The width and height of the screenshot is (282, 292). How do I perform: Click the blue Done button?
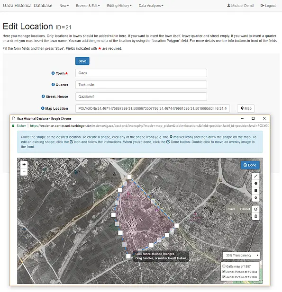(250, 165)
